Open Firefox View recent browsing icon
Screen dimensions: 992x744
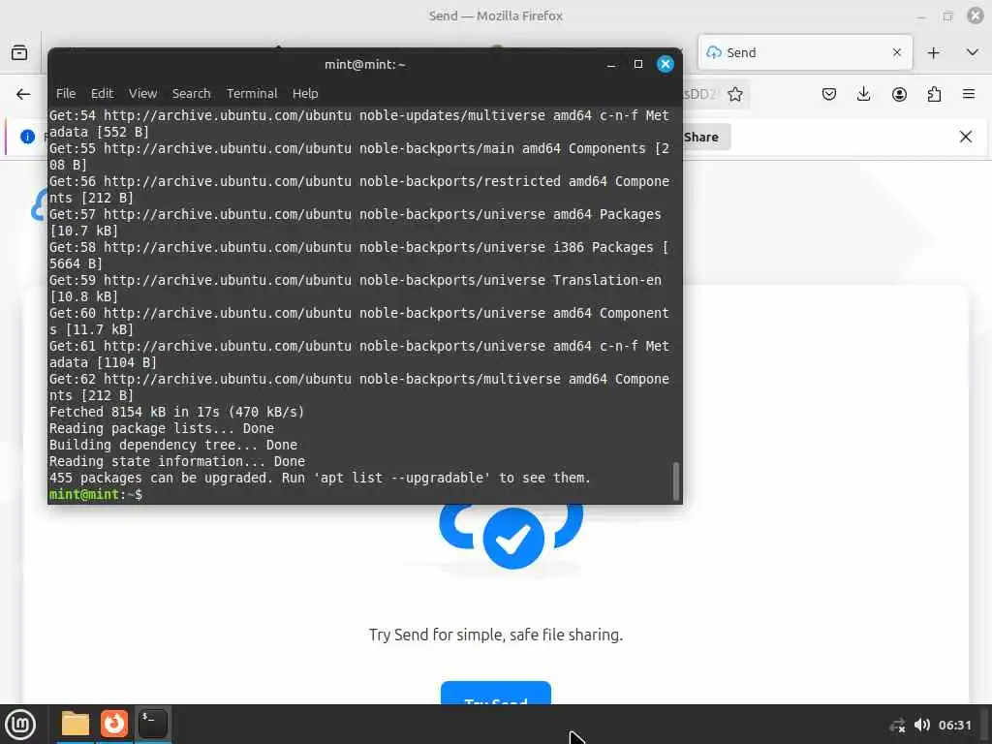[19, 52]
